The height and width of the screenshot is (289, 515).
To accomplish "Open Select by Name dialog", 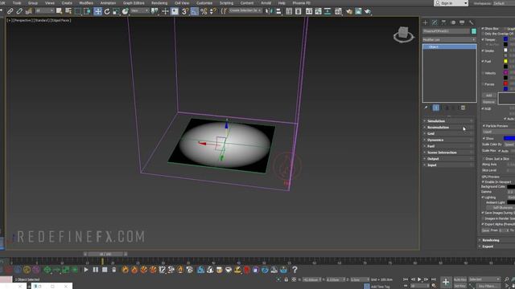I will [x=68, y=11].
